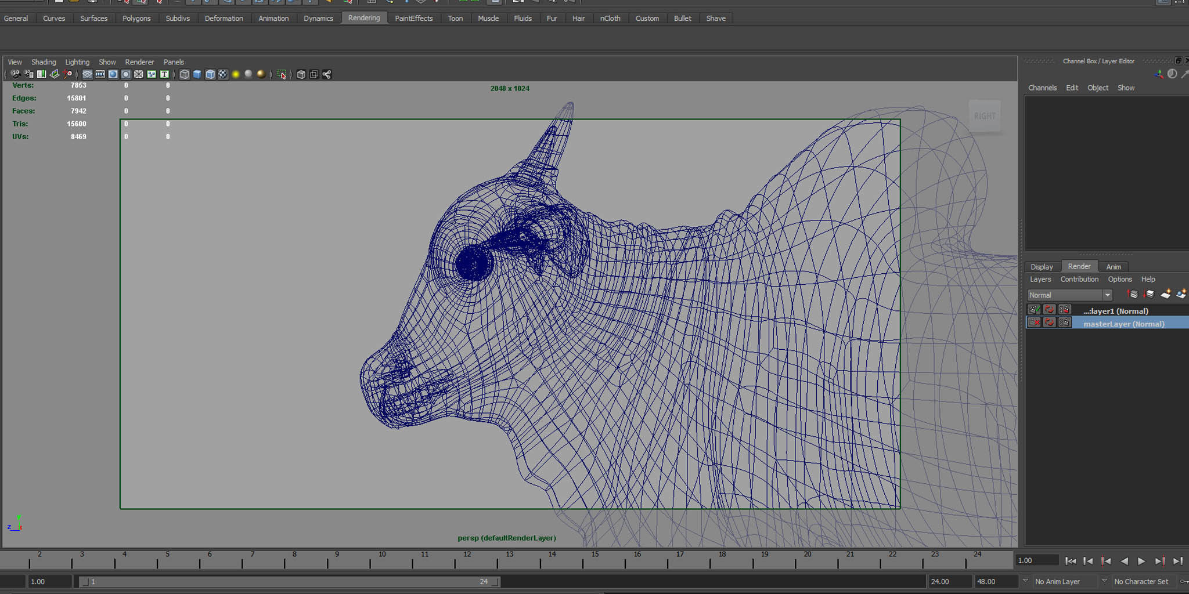Open the View panel menu
The width and height of the screenshot is (1189, 594).
[15, 62]
